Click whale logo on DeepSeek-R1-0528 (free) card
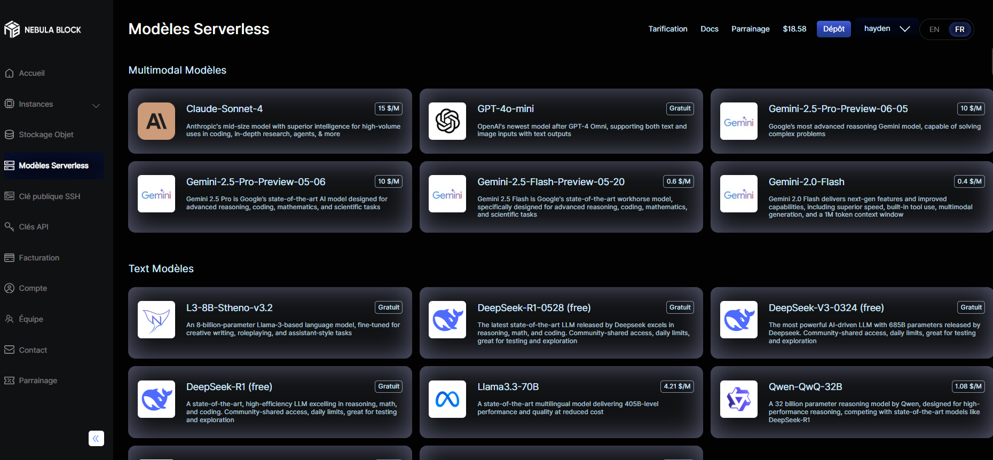Image resolution: width=993 pixels, height=460 pixels. tap(447, 320)
